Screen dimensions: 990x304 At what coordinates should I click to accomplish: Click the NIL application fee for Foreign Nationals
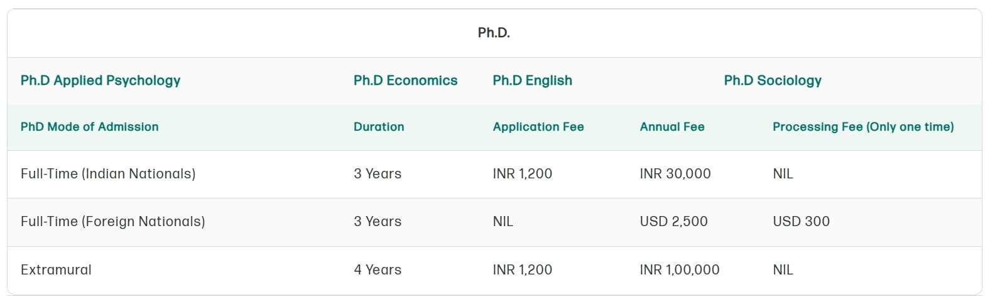click(503, 222)
